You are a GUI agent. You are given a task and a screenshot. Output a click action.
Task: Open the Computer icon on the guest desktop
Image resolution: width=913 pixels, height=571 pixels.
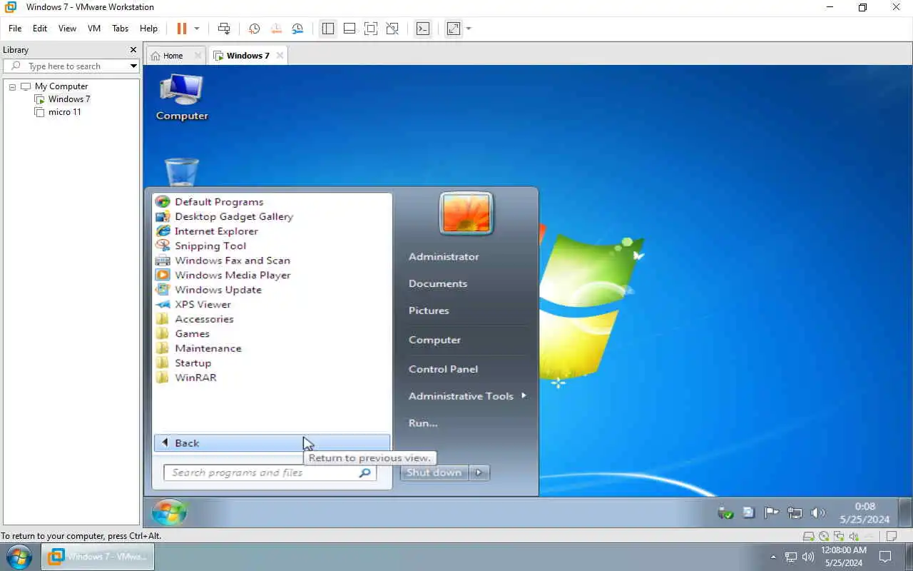click(182, 97)
